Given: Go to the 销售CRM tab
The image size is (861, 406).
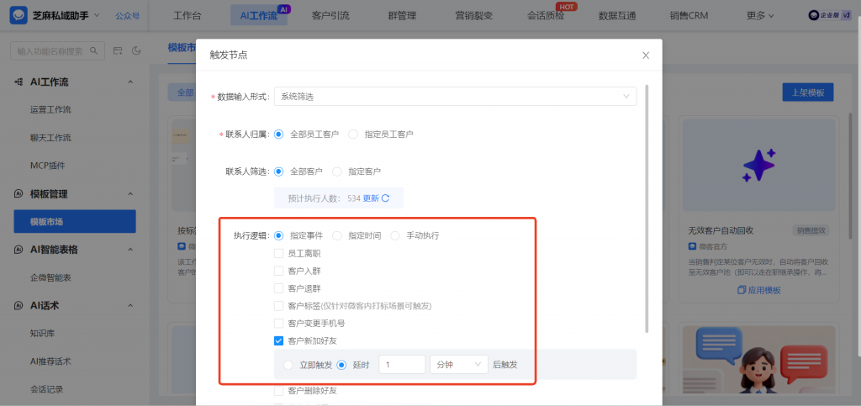Looking at the screenshot, I should [x=689, y=16].
